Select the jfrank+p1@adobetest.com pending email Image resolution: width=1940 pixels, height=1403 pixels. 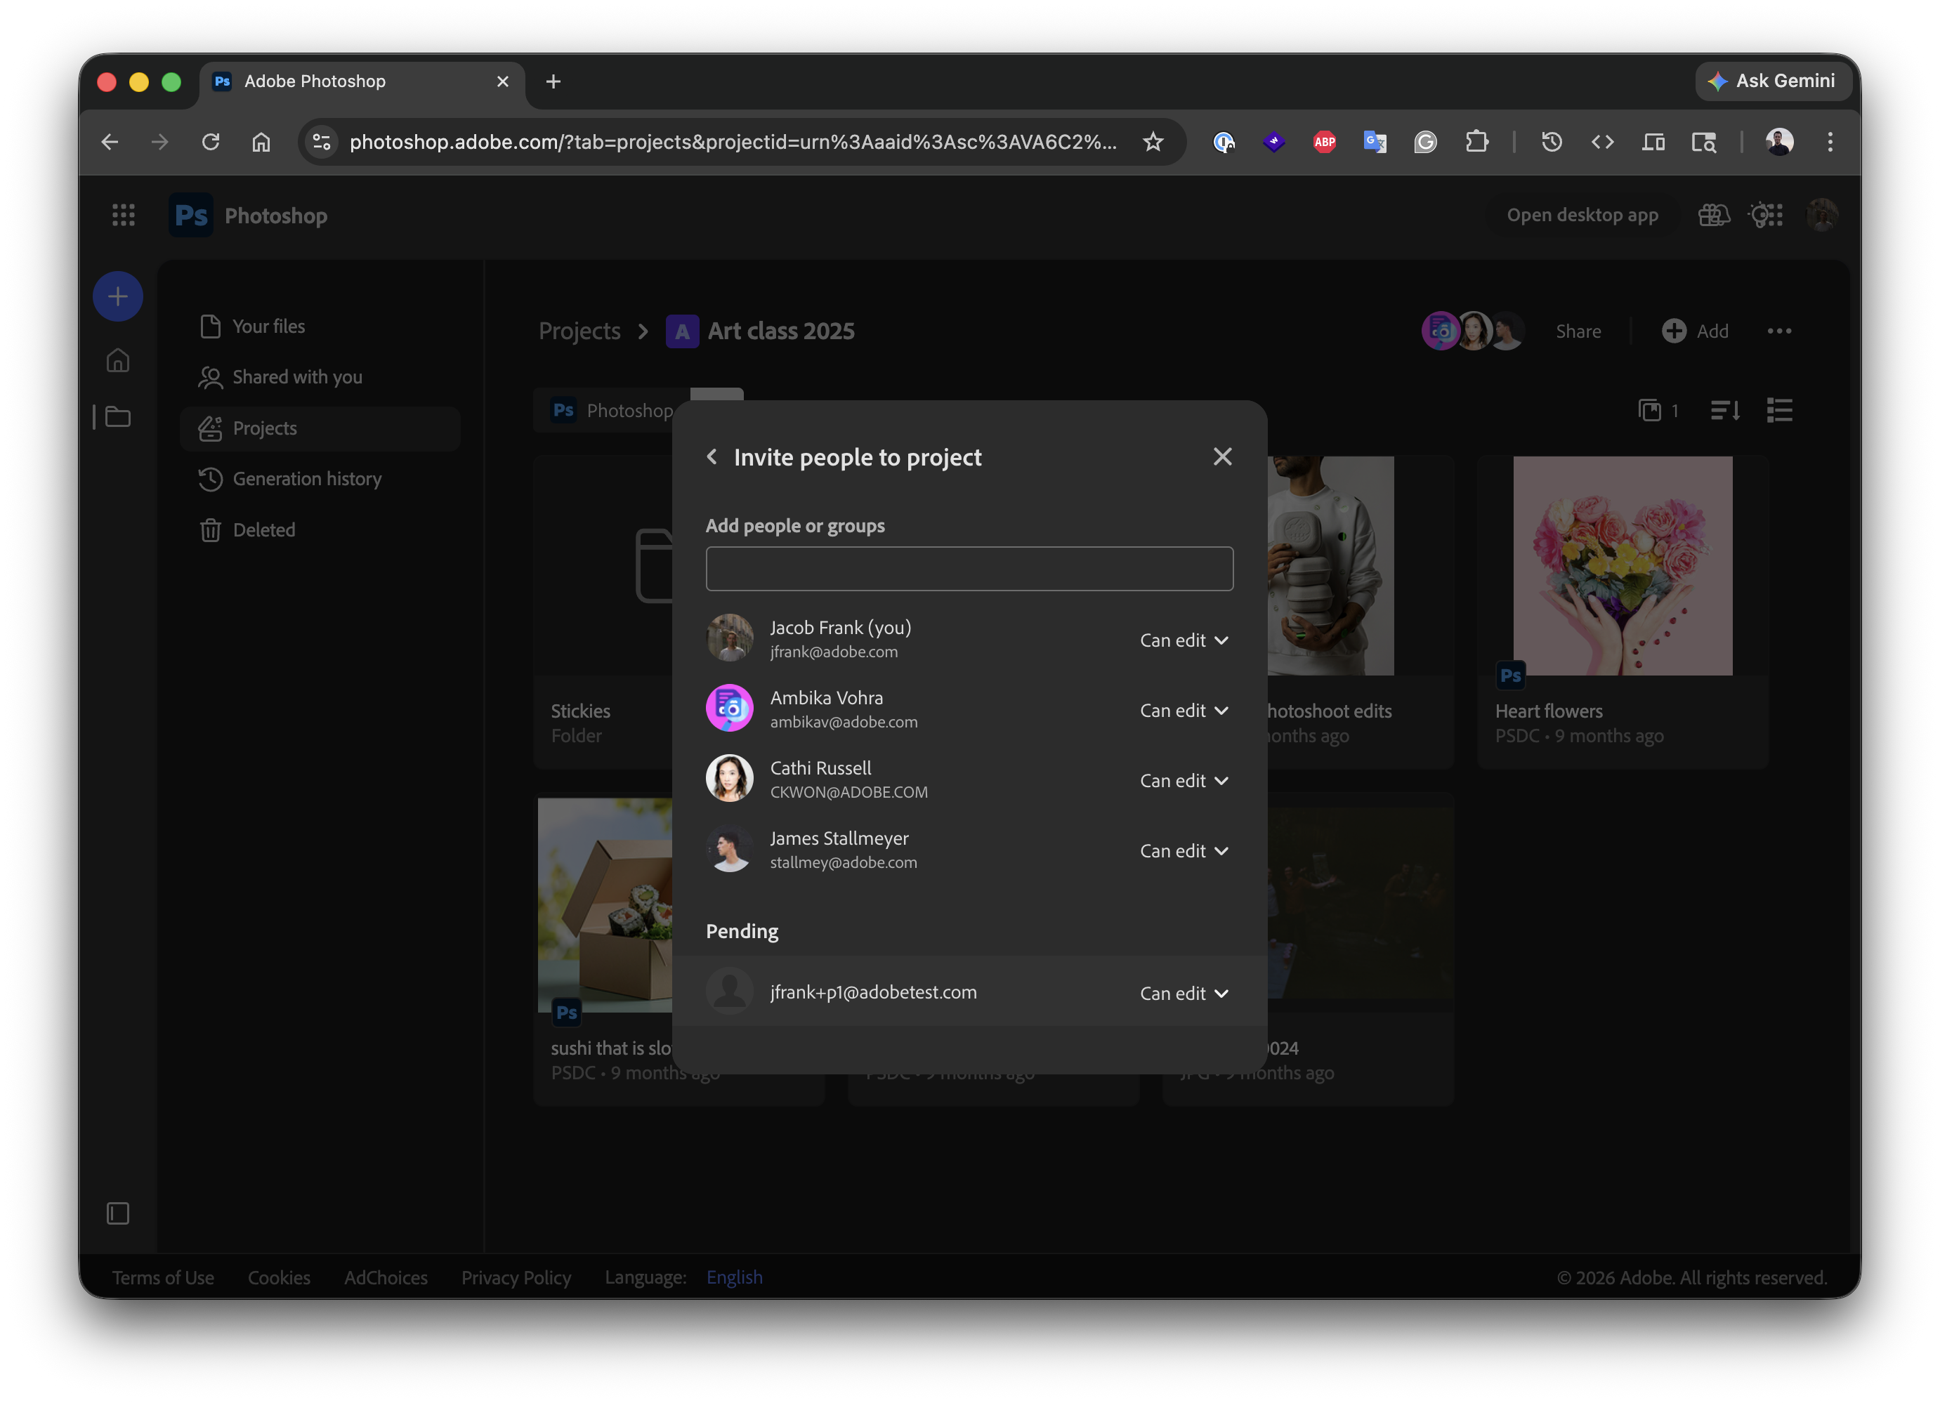pyautogui.click(x=872, y=992)
